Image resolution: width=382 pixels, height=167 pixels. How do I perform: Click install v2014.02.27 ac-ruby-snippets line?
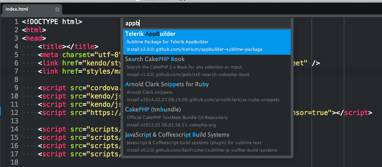click(x=203, y=100)
